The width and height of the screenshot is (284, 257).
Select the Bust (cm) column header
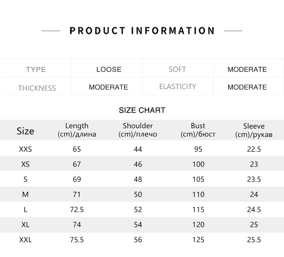pos(198,130)
